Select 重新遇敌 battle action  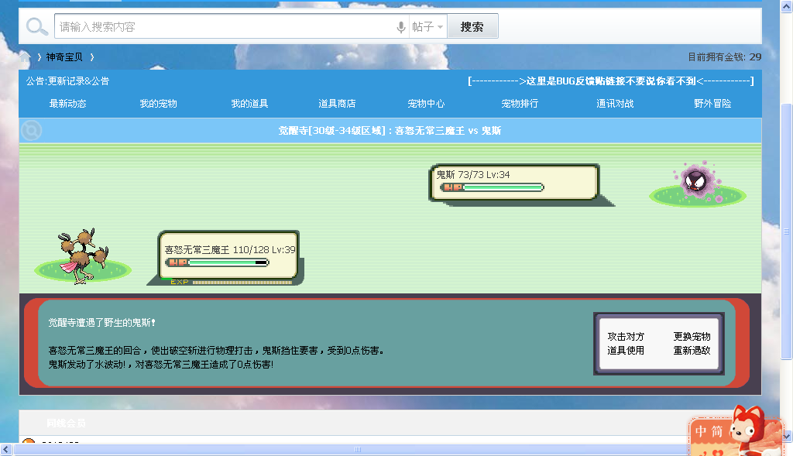(692, 351)
